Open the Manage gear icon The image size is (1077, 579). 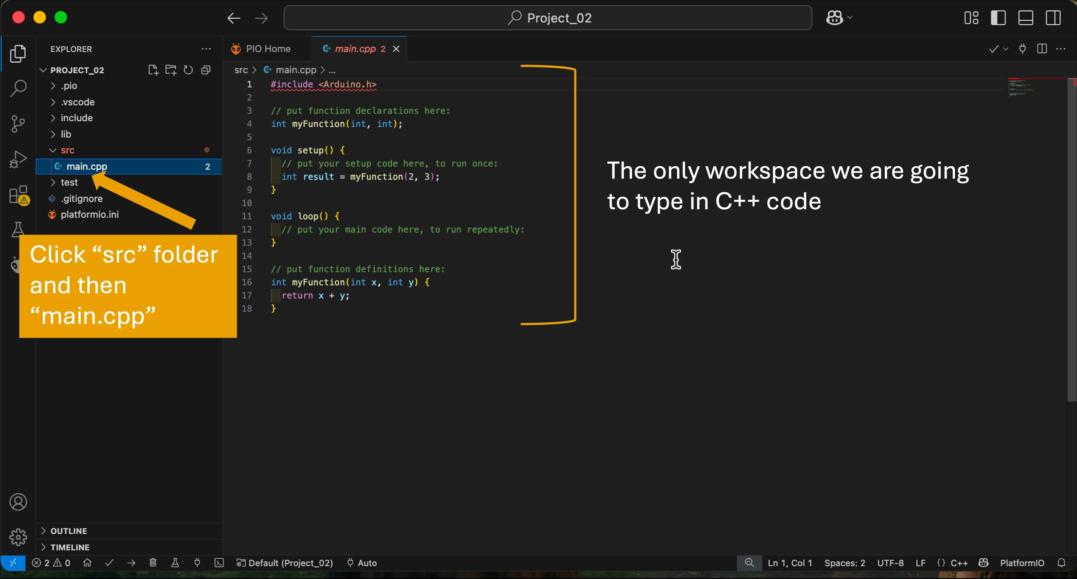pyautogui.click(x=18, y=537)
